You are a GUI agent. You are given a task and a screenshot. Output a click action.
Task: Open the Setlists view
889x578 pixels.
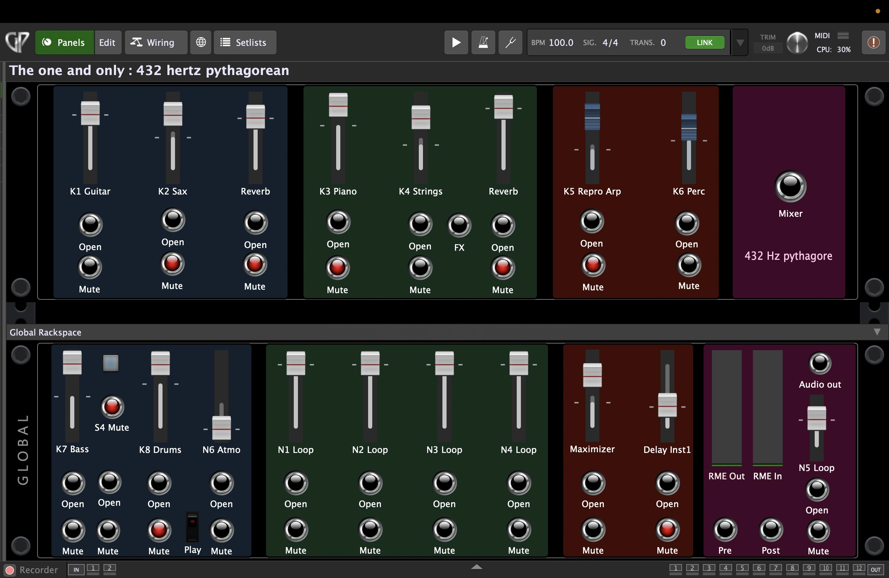pos(245,43)
